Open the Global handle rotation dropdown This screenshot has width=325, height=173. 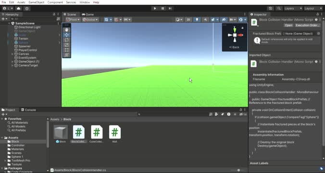[90, 20]
